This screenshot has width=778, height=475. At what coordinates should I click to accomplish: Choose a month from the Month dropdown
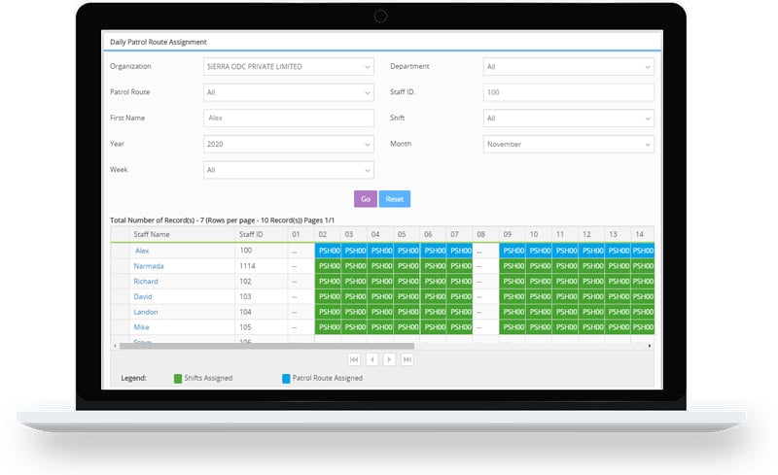point(568,144)
